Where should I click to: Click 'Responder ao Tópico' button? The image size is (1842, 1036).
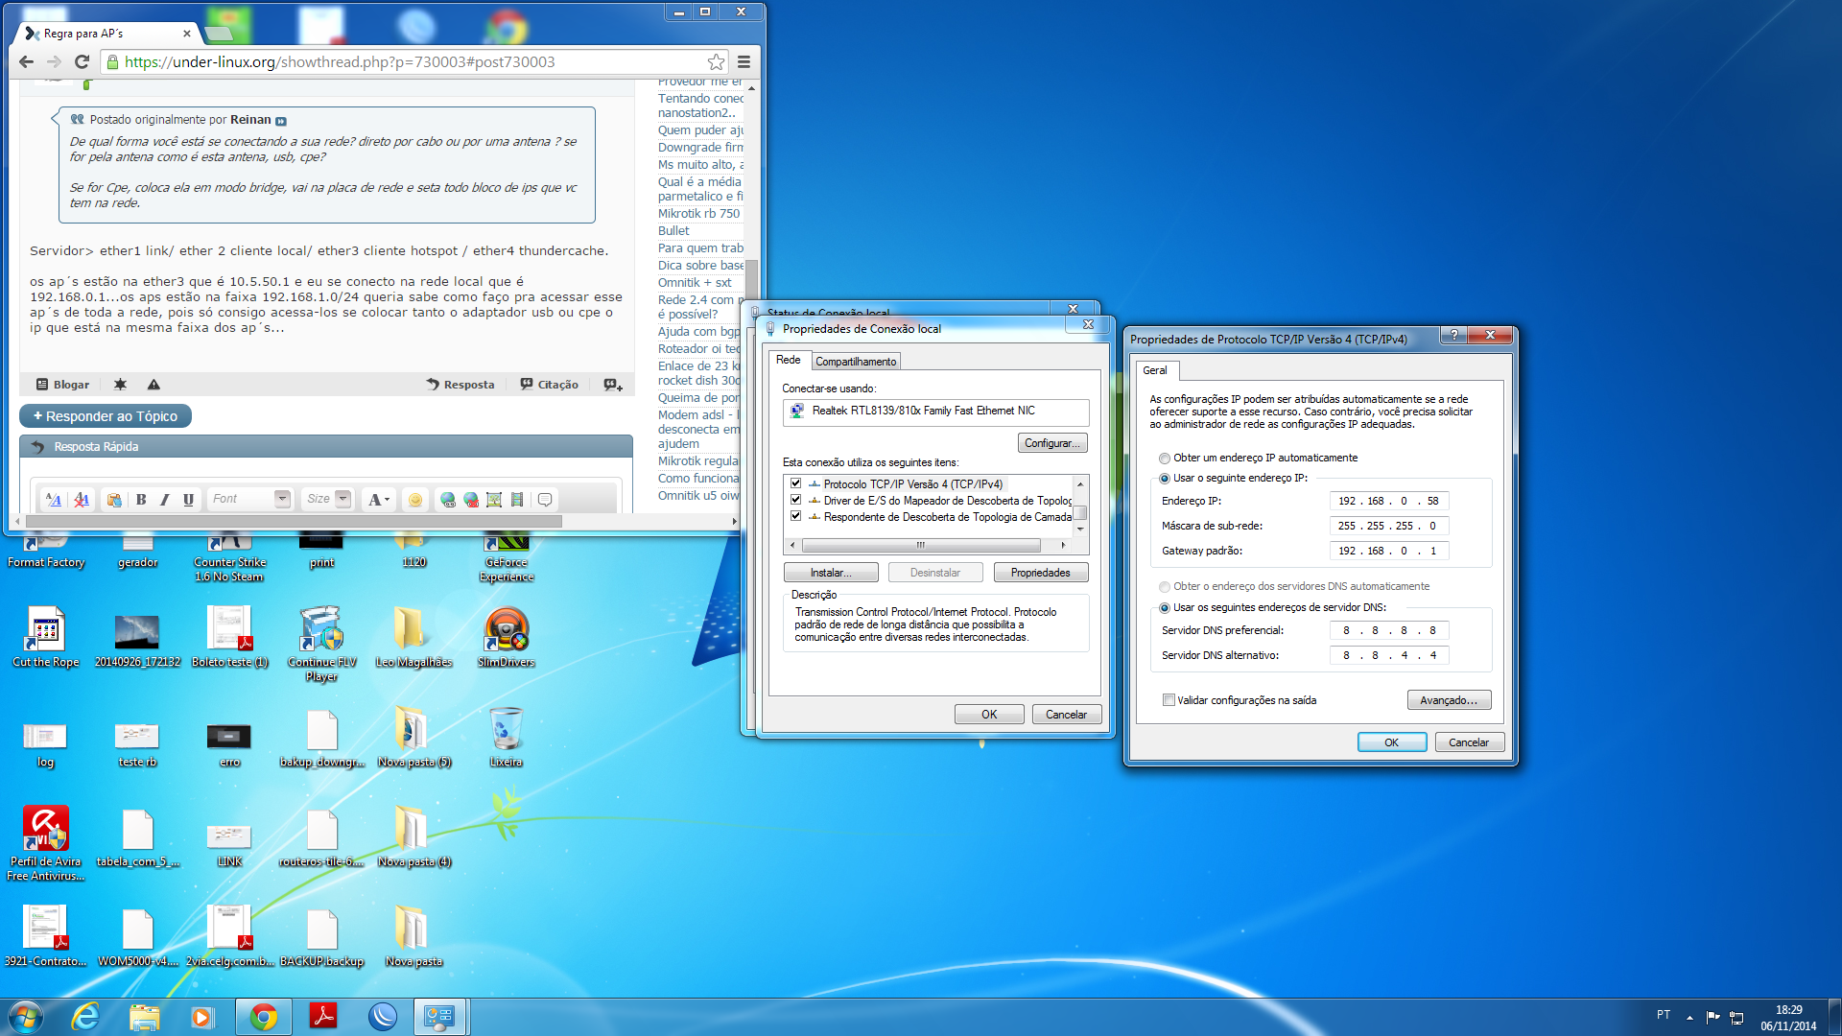tap(106, 416)
